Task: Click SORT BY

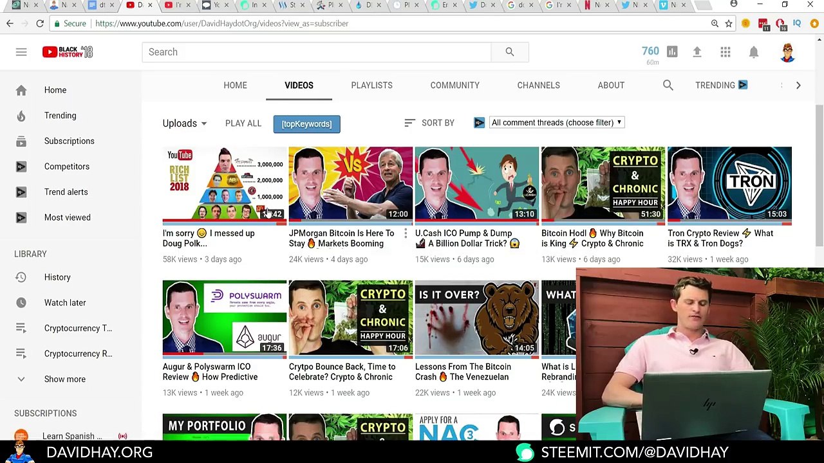Action: pyautogui.click(x=438, y=123)
